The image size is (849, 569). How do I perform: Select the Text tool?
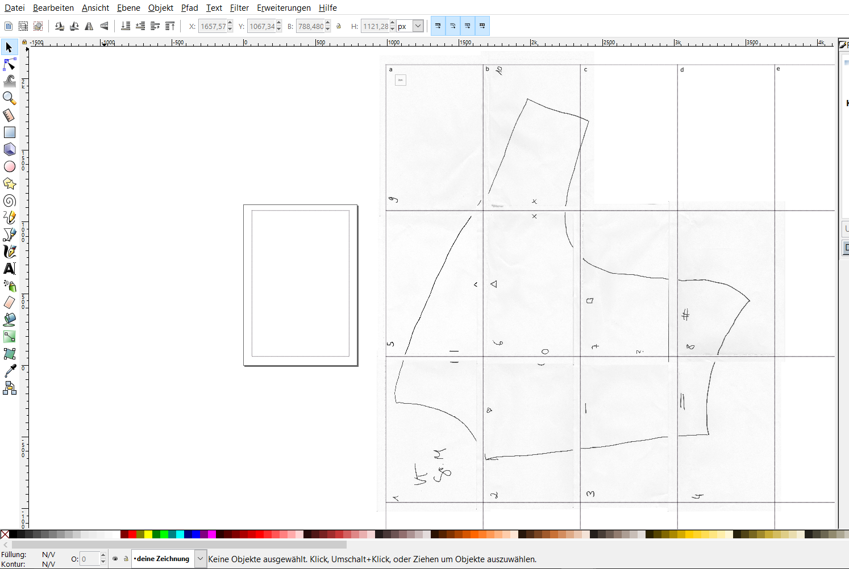10,269
